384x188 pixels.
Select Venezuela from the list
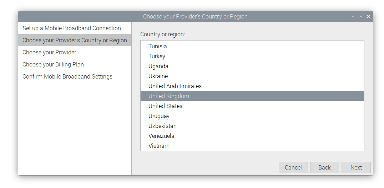coord(161,136)
